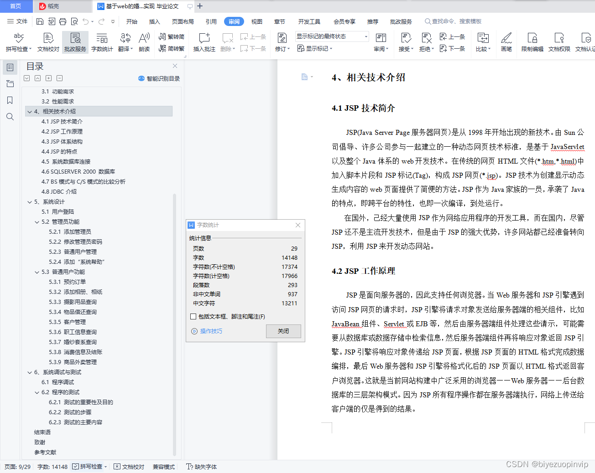Viewport: 595px width, 473px height.
Task: Switch to the 视图 ribbon tab
Action: tap(257, 21)
